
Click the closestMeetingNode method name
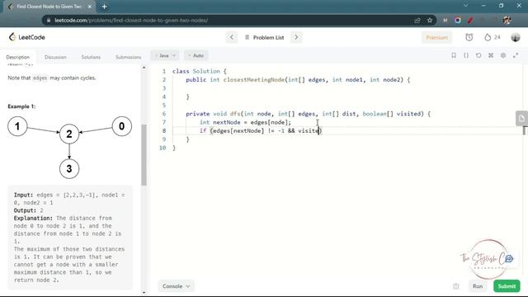point(254,80)
